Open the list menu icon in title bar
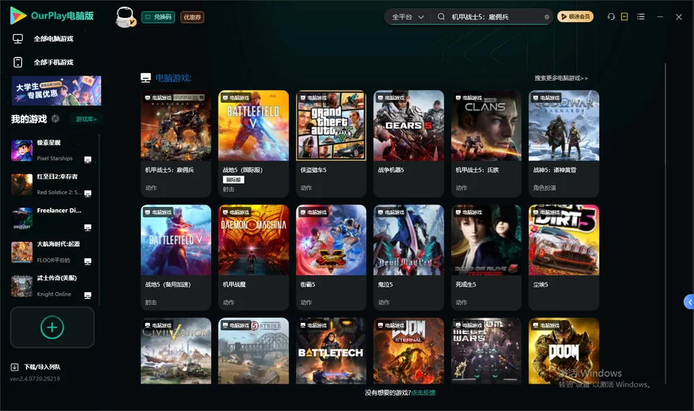694x411 pixels. pyautogui.click(x=641, y=17)
